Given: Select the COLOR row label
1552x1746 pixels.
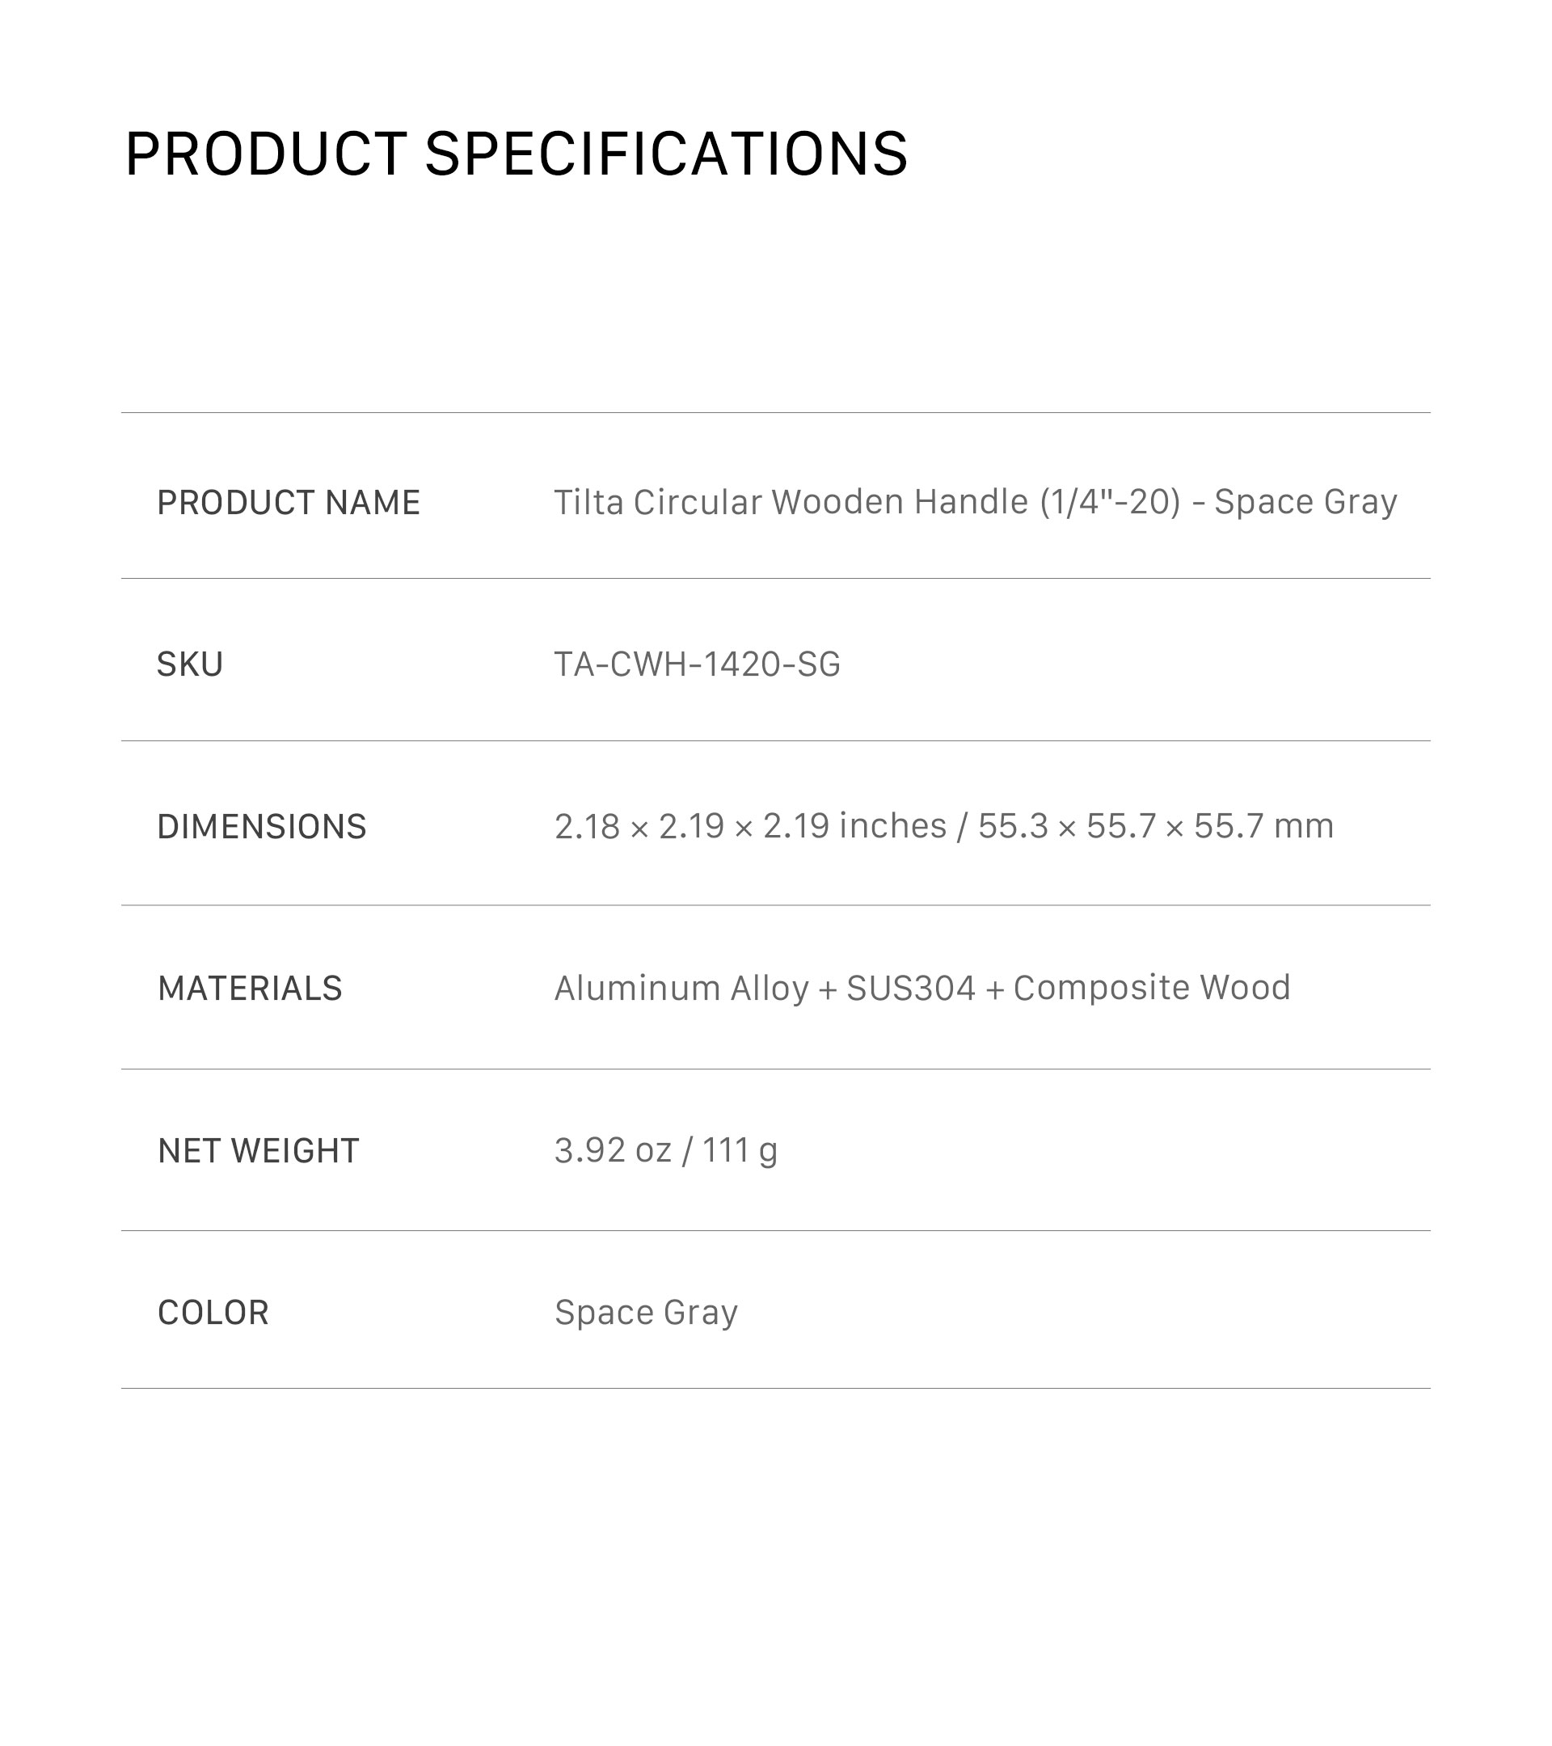Looking at the screenshot, I should tap(213, 1313).
